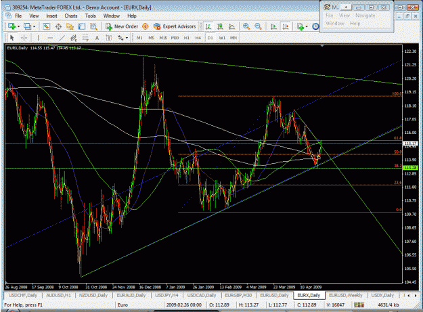Click the Zoom Out magnifier icon
Image resolution: width=423 pixels, height=312 pixels.
[x=258, y=26]
